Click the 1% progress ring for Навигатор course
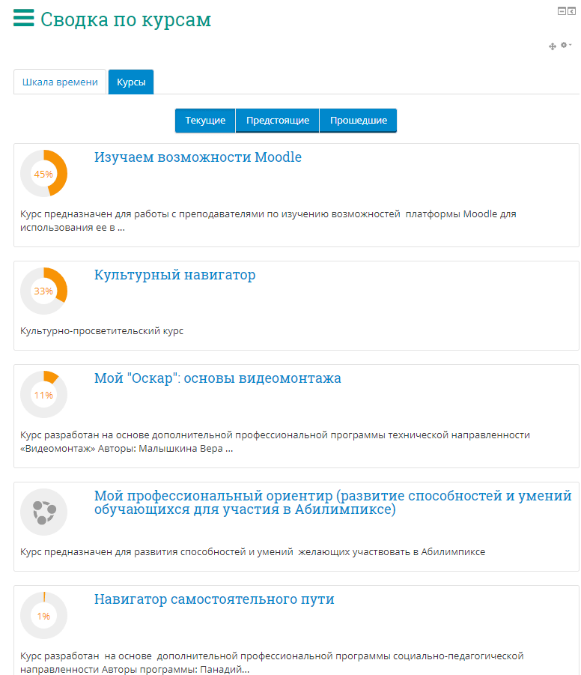The height and width of the screenshot is (675, 581). pos(43,616)
